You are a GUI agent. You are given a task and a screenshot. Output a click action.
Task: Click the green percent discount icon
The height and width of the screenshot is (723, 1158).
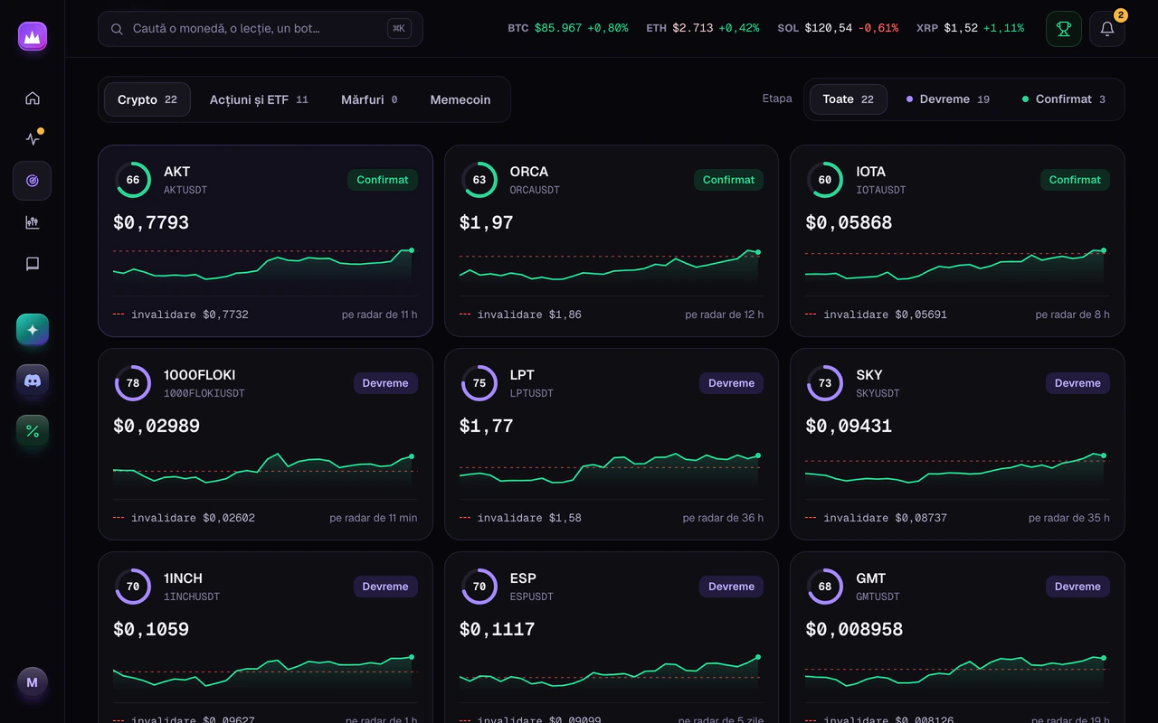pos(33,431)
